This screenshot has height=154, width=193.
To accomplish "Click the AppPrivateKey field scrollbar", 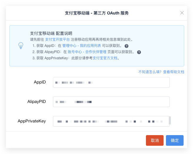I will pos(170,120).
